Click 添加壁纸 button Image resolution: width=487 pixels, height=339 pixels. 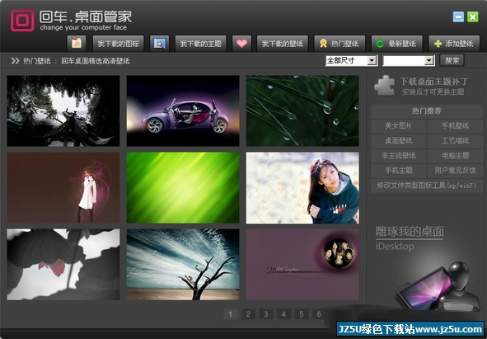[454, 43]
